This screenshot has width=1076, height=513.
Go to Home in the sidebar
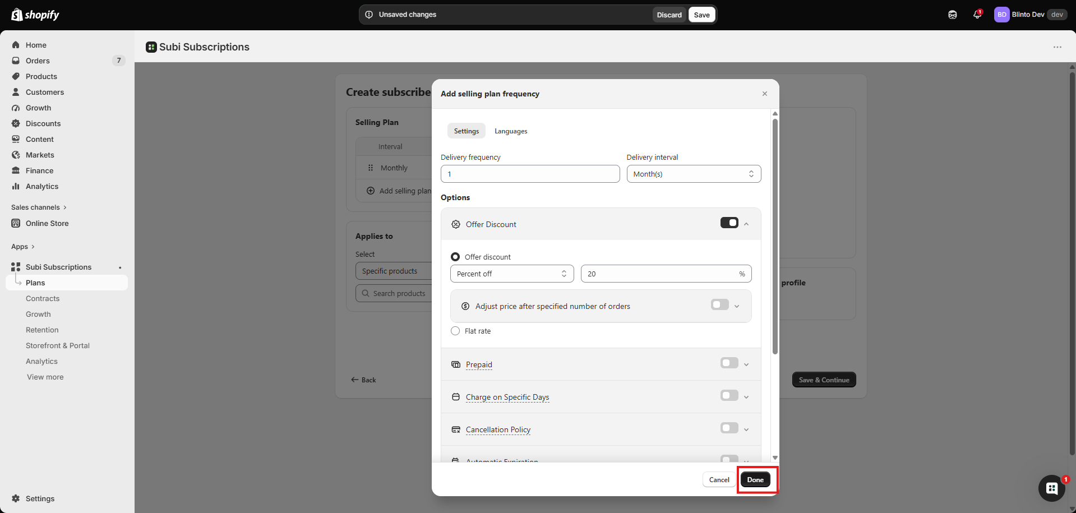click(x=36, y=45)
